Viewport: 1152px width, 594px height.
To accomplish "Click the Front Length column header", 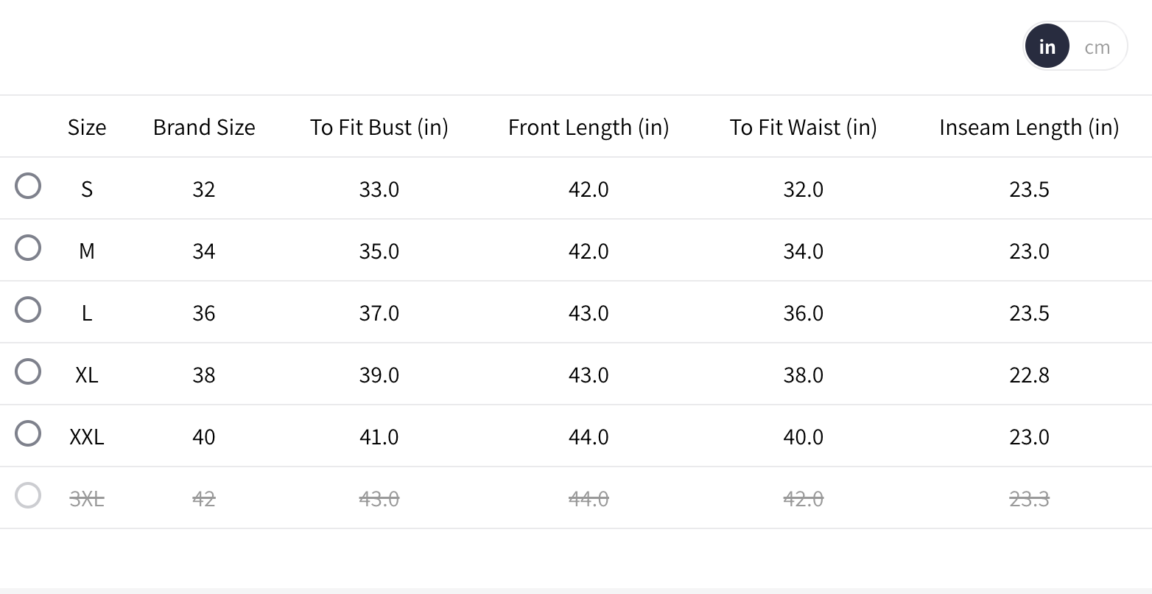I will tap(589, 127).
